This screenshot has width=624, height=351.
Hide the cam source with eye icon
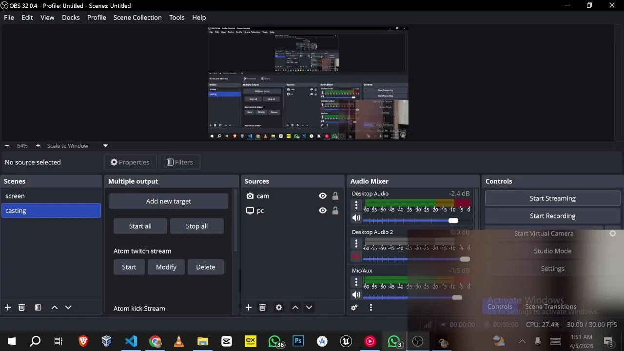[323, 196]
